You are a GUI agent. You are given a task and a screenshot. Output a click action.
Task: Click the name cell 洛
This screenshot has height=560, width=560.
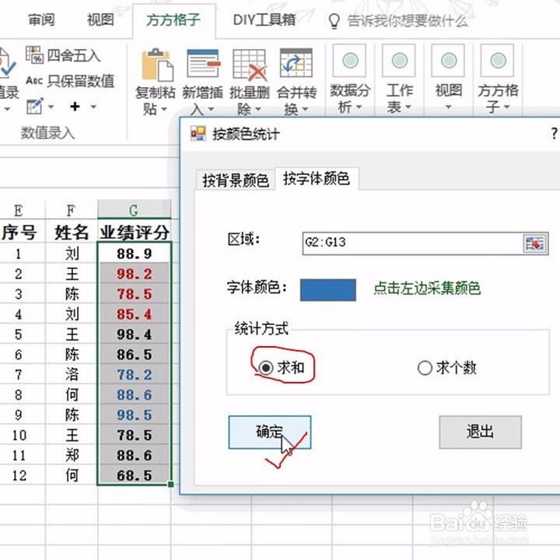pos(72,374)
